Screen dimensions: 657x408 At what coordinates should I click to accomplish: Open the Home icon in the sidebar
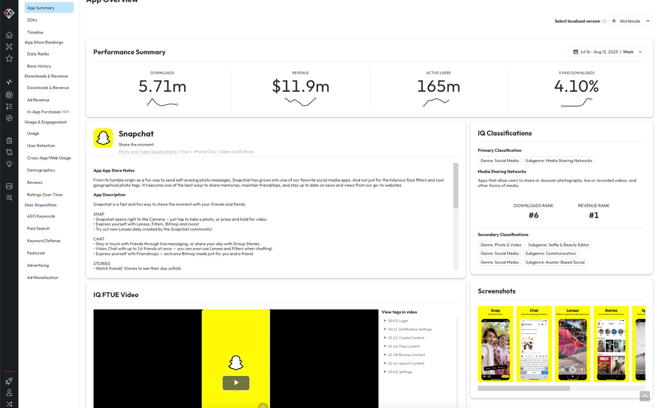(9, 35)
